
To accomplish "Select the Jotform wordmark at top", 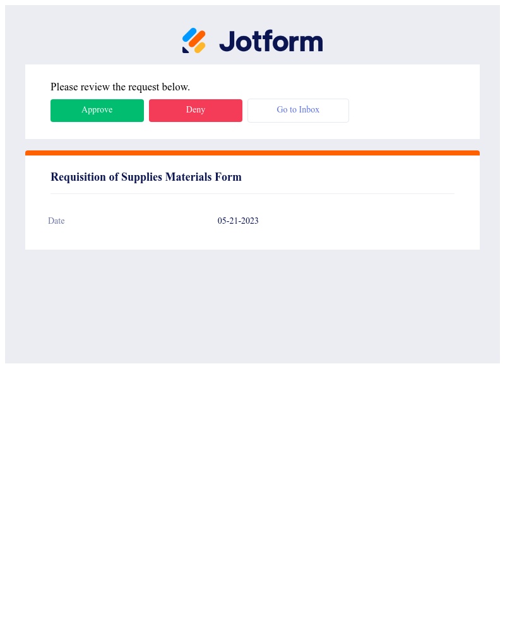I will coord(271,40).
